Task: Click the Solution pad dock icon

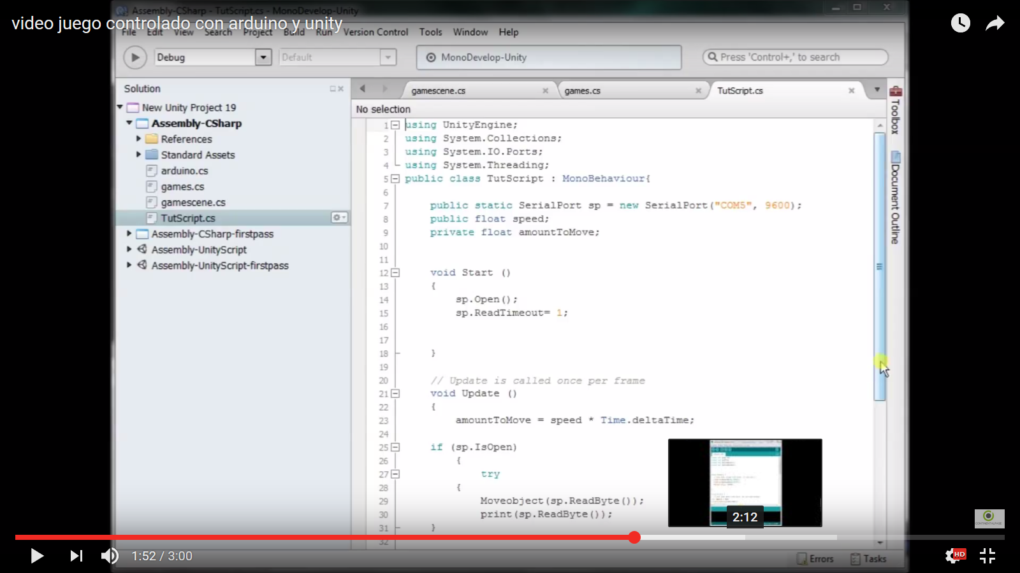Action: click(333, 88)
